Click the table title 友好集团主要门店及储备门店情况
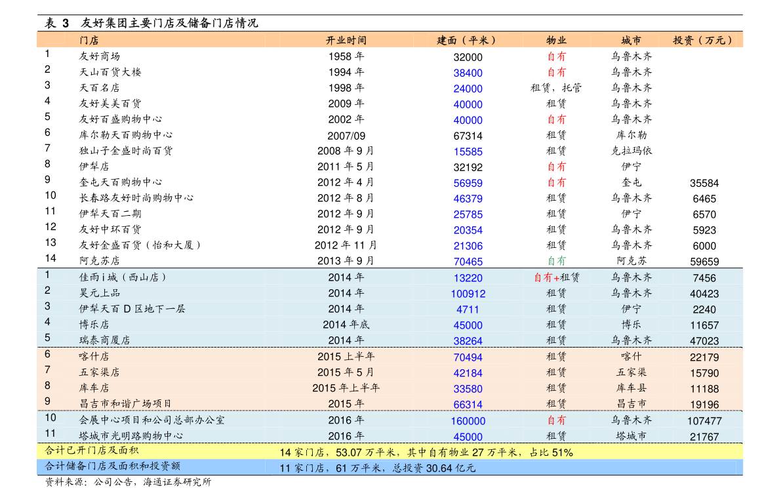Screen dimensions: 781x501 click(x=169, y=24)
